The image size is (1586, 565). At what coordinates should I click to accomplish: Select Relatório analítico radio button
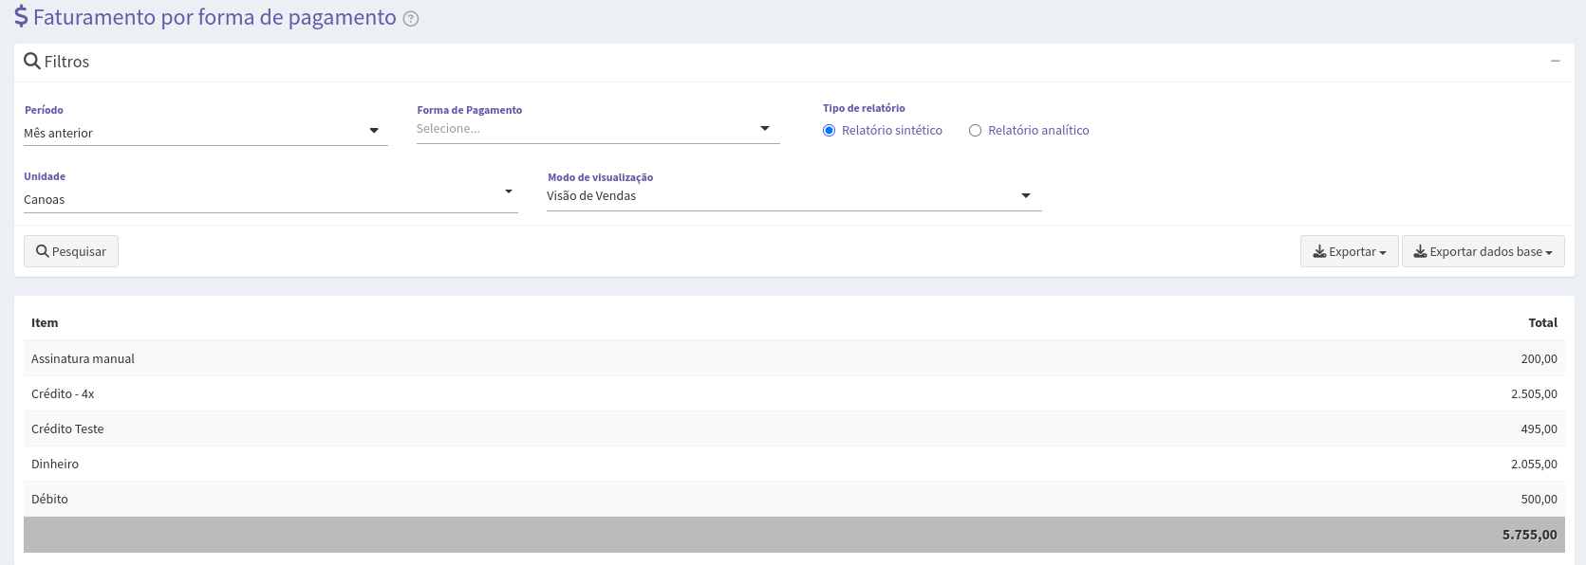975,131
